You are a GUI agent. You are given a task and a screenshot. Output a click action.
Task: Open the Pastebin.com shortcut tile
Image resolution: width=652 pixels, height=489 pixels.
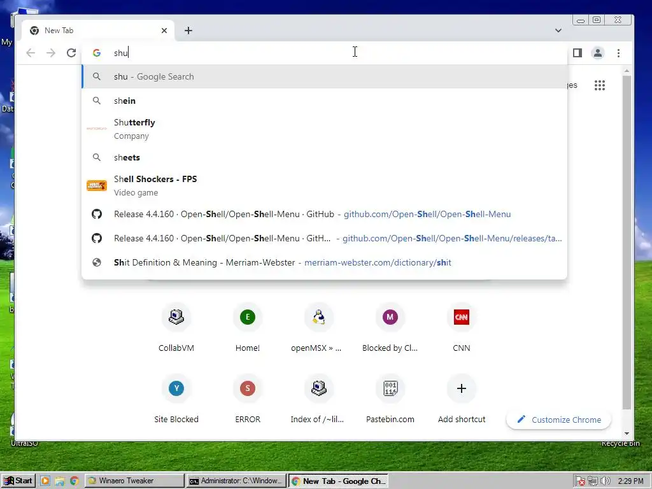390,400
